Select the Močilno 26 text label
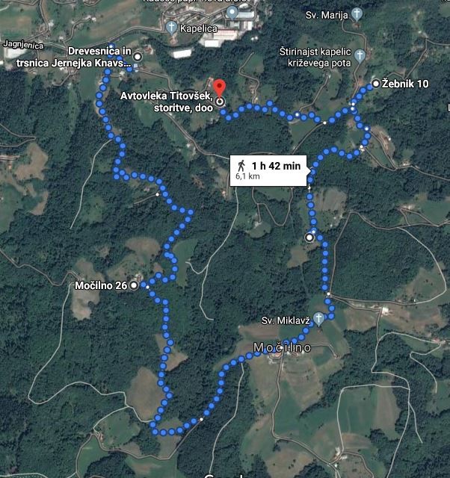This screenshot has height=478, width=450. (x=101, y=285)
